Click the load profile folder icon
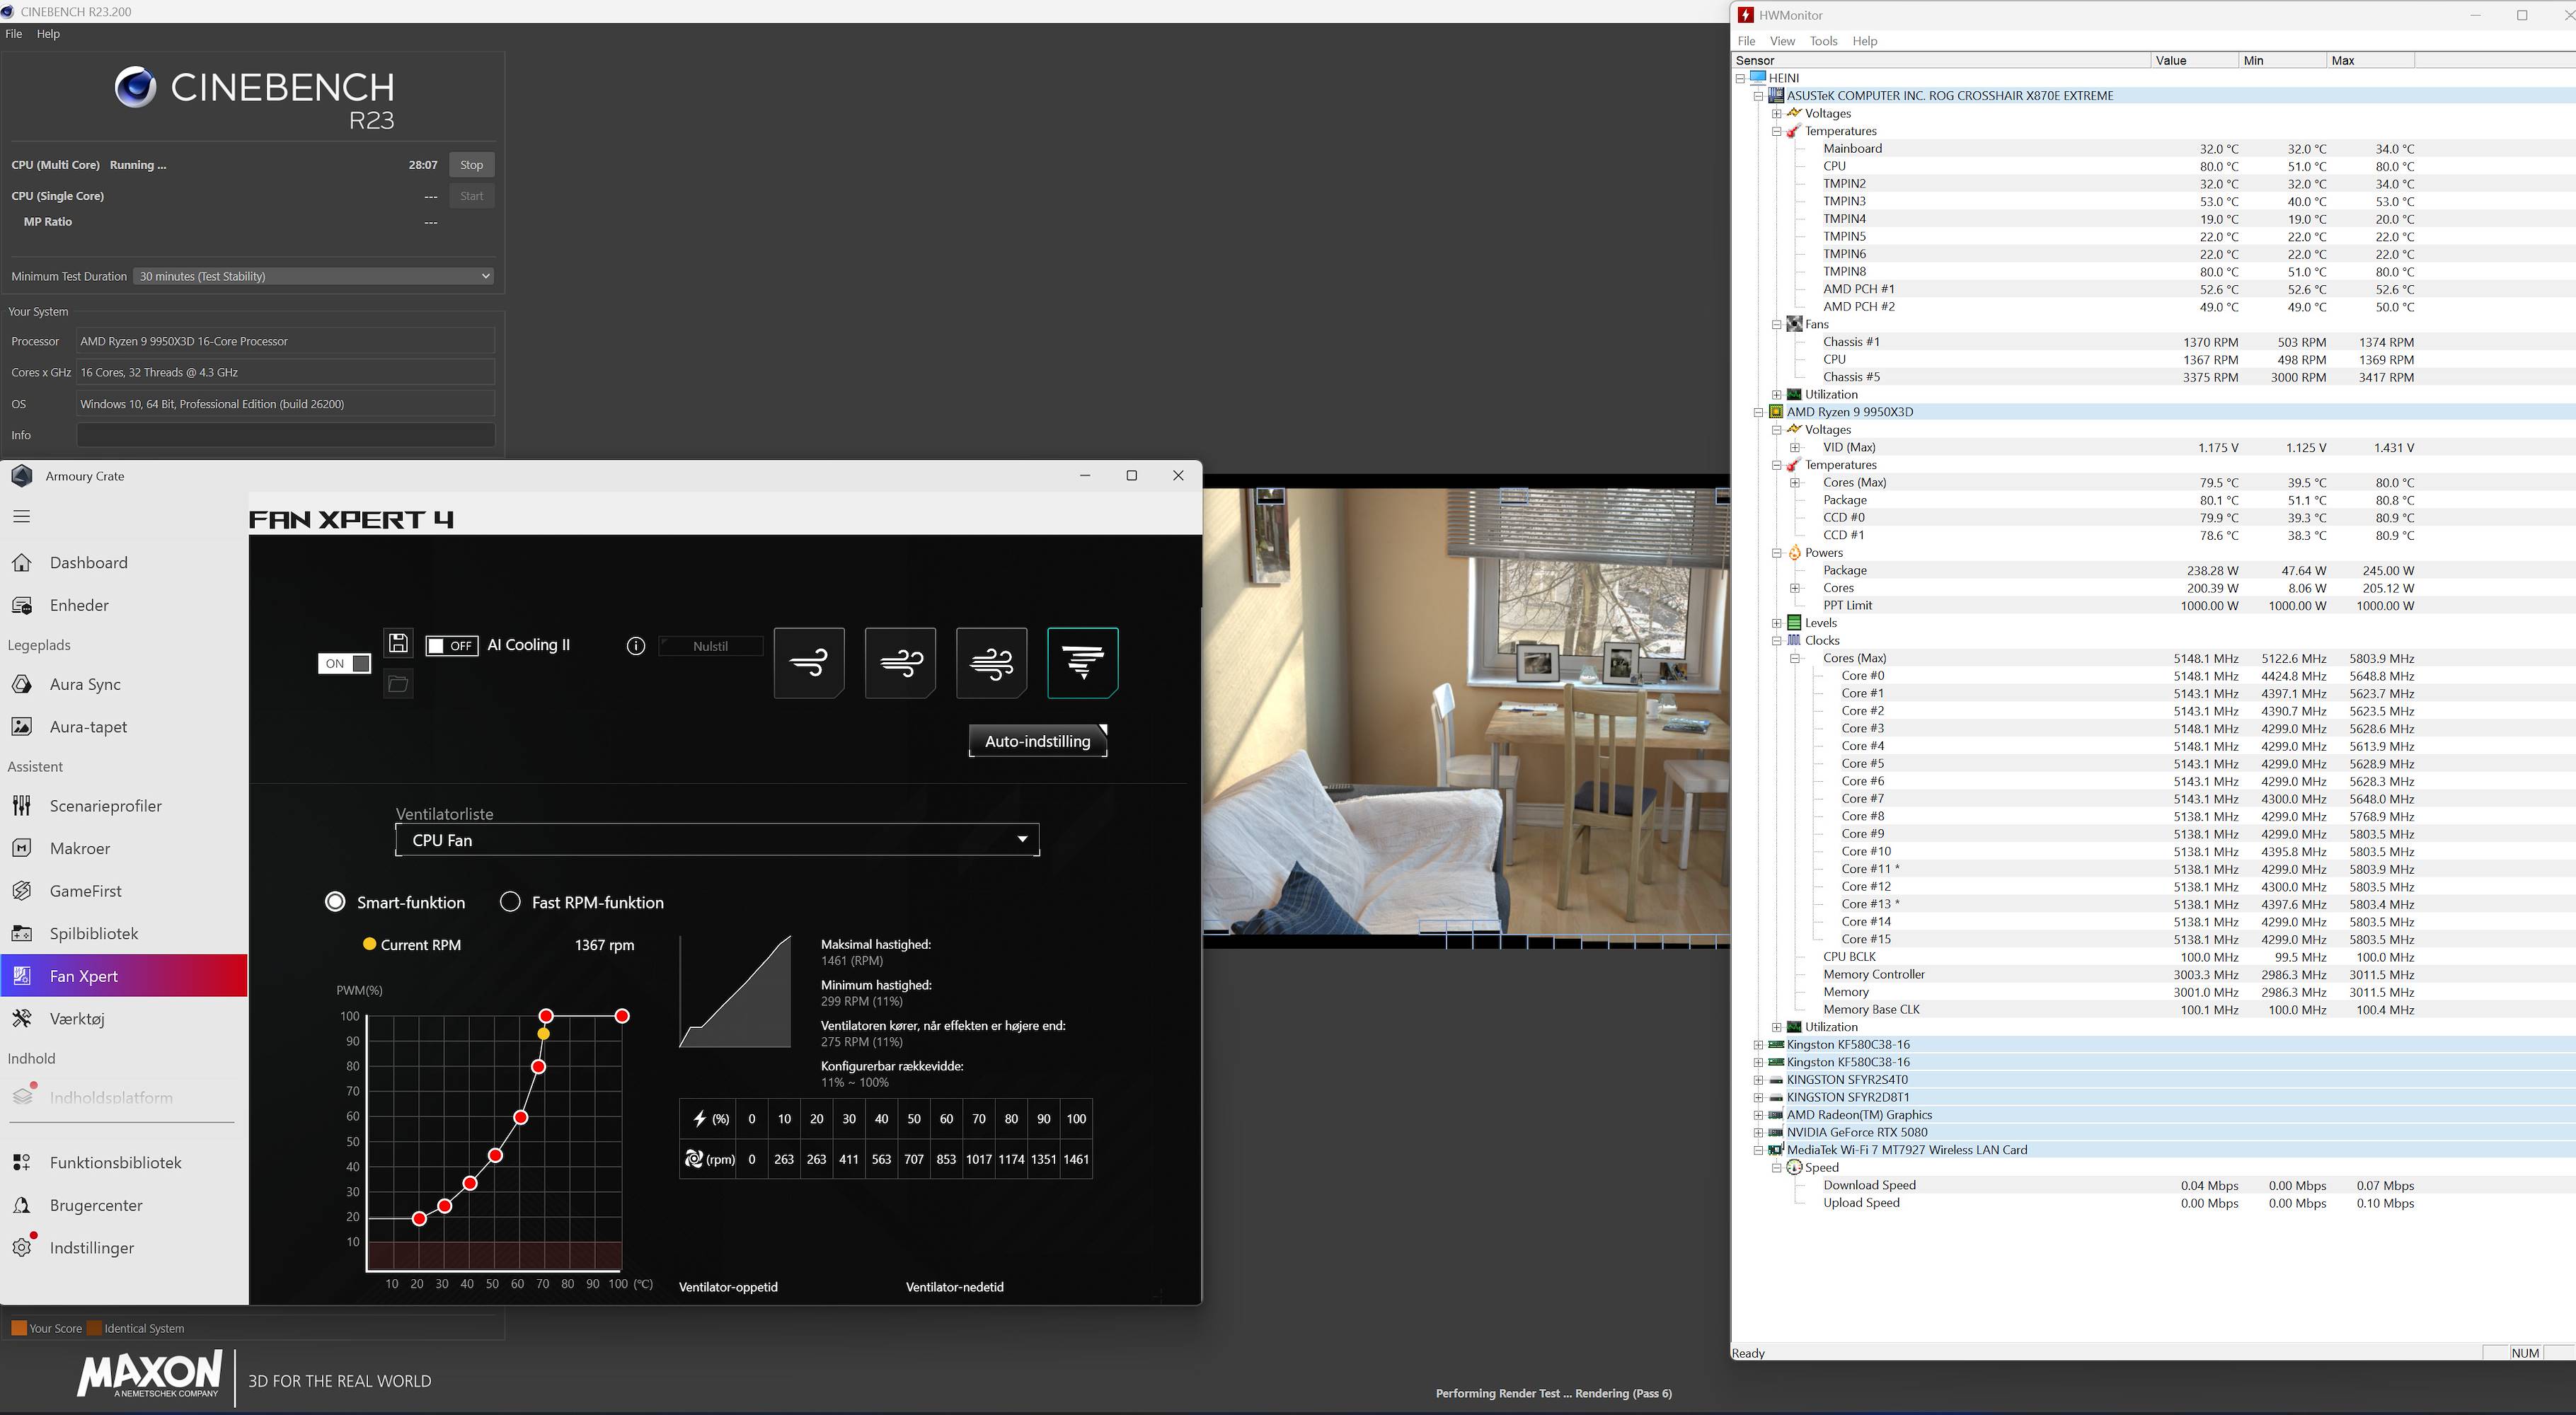The image size is (2576, 1415). pos(398,684)
